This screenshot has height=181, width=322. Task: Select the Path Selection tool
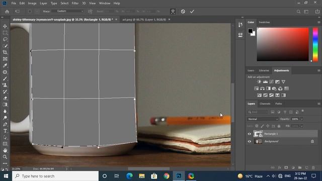5,137
